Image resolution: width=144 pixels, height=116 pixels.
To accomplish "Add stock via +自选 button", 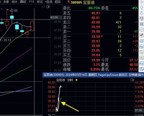I will (x=48, y=2).
